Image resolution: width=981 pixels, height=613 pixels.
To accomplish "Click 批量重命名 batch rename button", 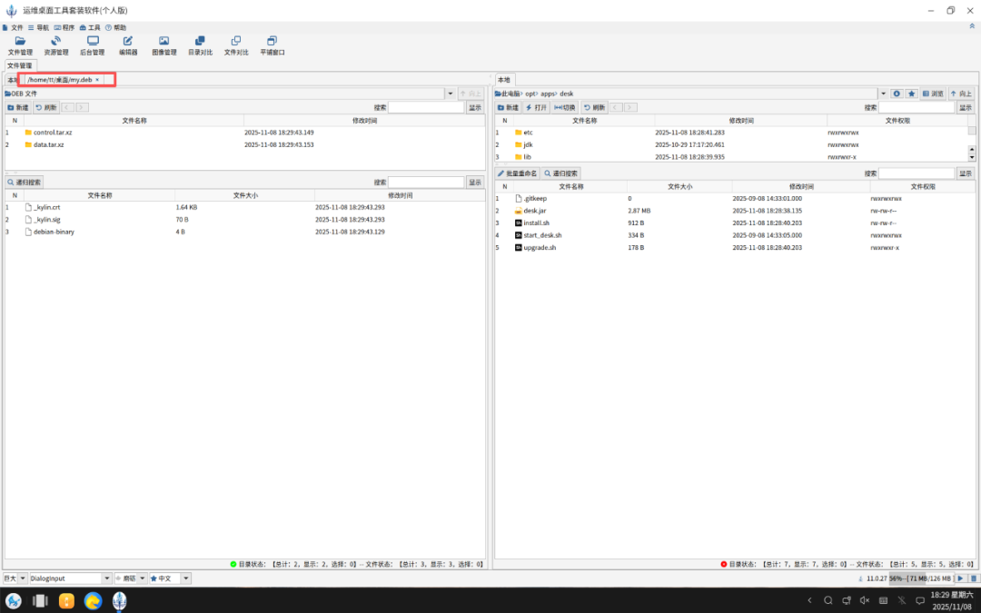I will 518,173.
